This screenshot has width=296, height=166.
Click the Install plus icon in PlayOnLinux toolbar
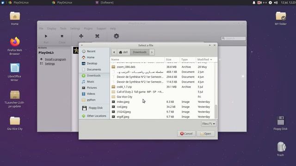81,36
